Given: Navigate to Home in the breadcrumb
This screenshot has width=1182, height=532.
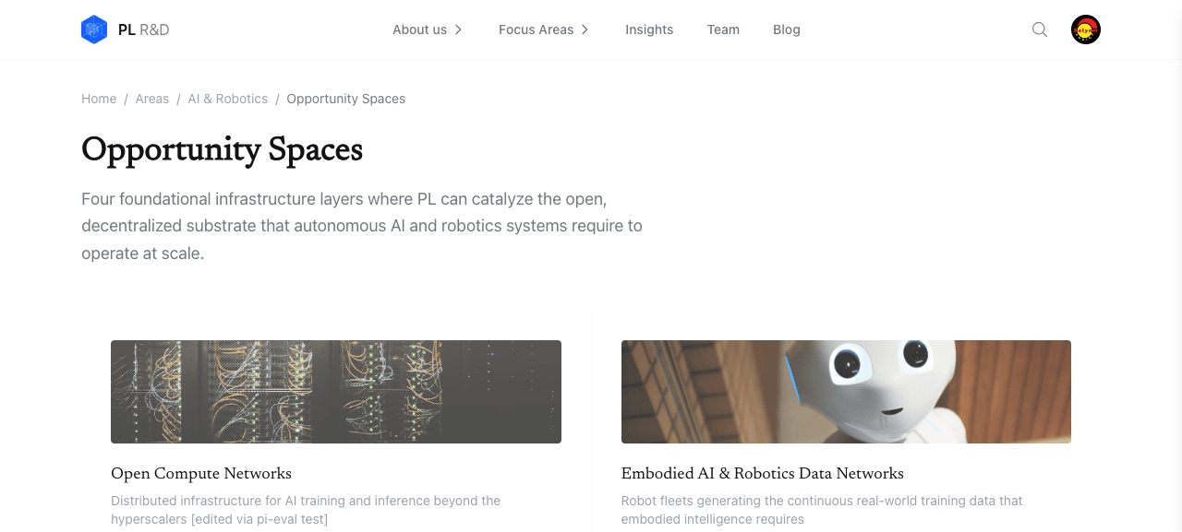Looking at the screenshot, I should (x=99, y=99).
